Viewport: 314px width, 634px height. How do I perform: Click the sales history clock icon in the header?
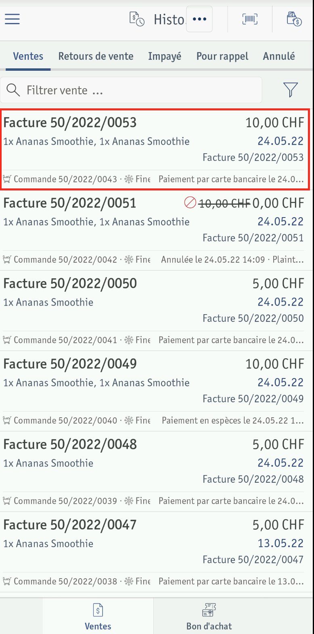point(136,19)
